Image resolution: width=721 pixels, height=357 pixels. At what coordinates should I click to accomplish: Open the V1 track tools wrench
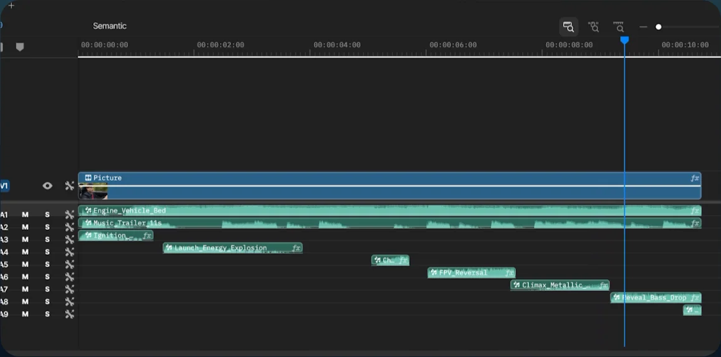click(69, 186)
